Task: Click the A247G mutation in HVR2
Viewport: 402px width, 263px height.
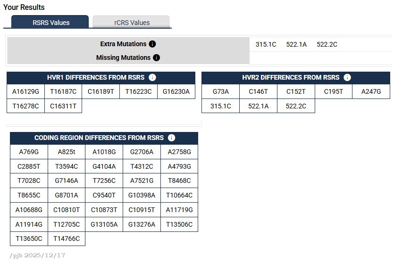Action: pos(371,92)
